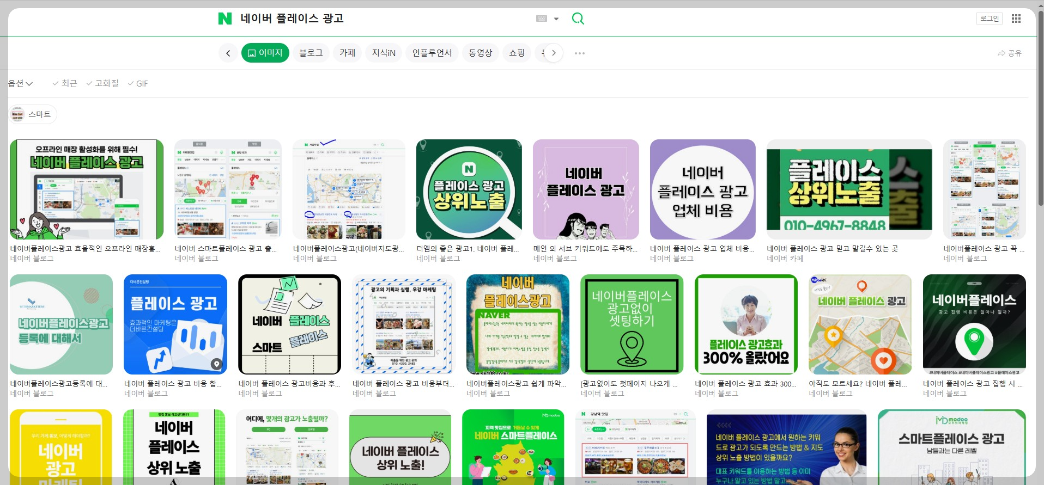This screenshot has height=485, width=1044.
Task: Toggle the 고화질 filter checkbox
Action: coord(102,83)
